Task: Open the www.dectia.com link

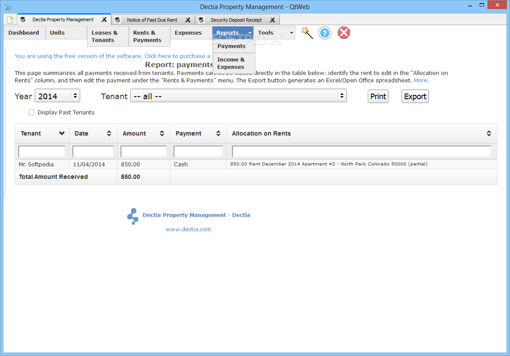Action: click(188, 230)
